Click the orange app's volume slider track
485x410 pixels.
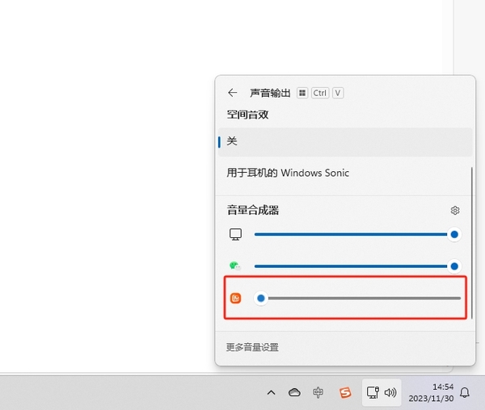[357, 299]
